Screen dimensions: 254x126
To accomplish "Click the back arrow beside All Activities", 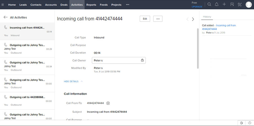I will point(6,17).
